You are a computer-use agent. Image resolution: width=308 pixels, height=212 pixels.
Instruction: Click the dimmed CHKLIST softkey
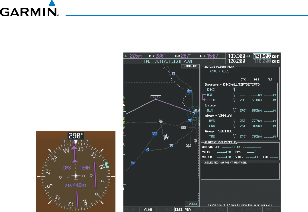[x=272, y=210]
